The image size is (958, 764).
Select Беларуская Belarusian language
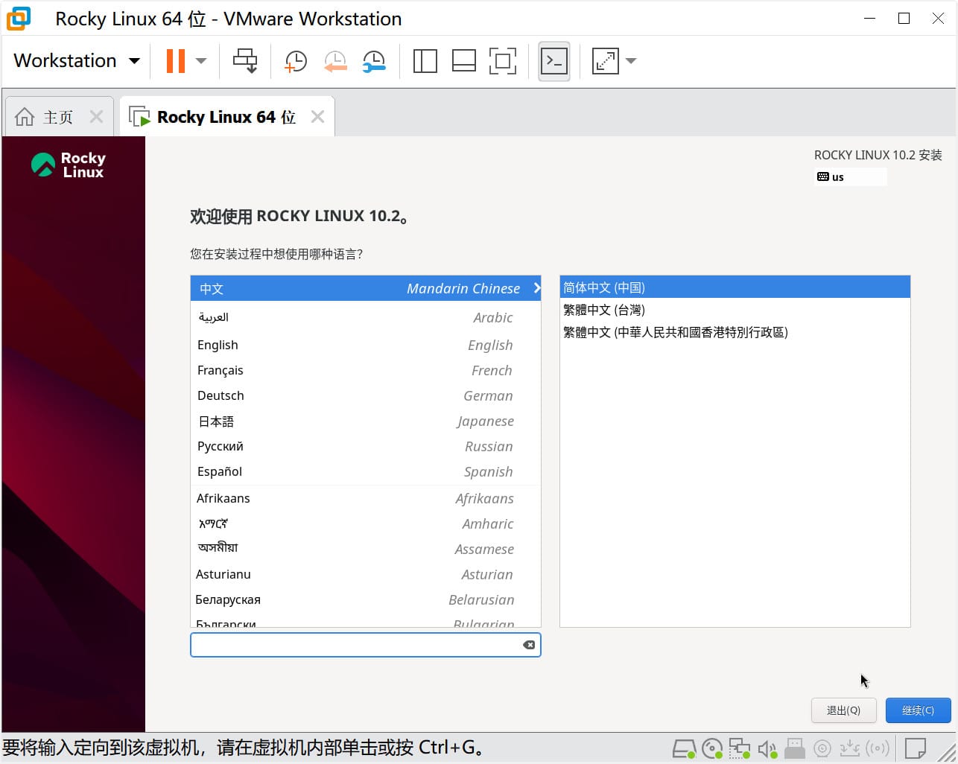click(x=366, y=599)
